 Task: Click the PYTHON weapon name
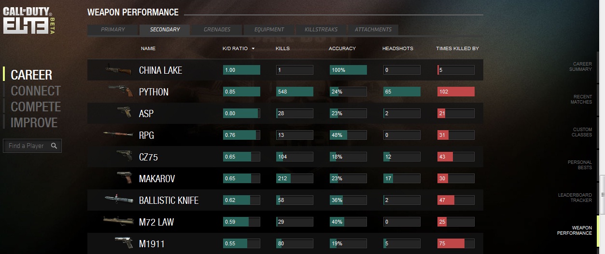[x=154, y=92]
